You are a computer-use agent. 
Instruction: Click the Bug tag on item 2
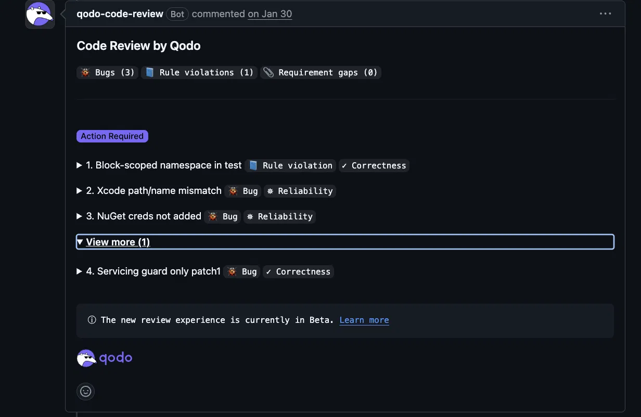click(x=243, y=191)
